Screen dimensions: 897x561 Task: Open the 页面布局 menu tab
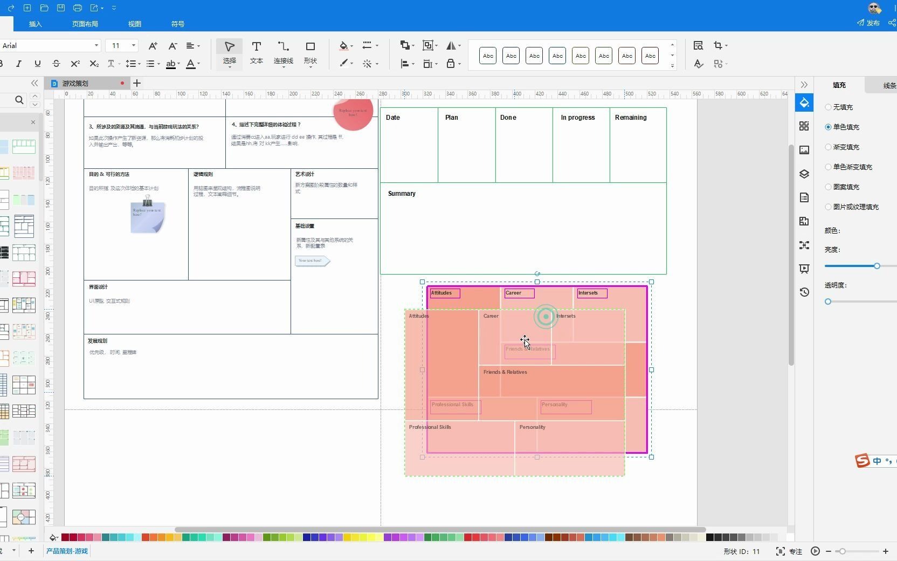(x=85, y=24)
